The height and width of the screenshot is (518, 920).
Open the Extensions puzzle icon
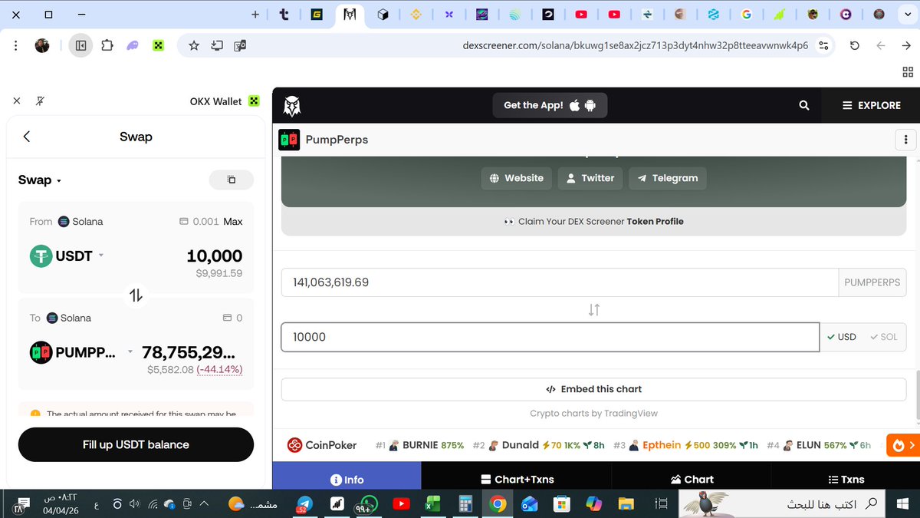pos(107,46)
